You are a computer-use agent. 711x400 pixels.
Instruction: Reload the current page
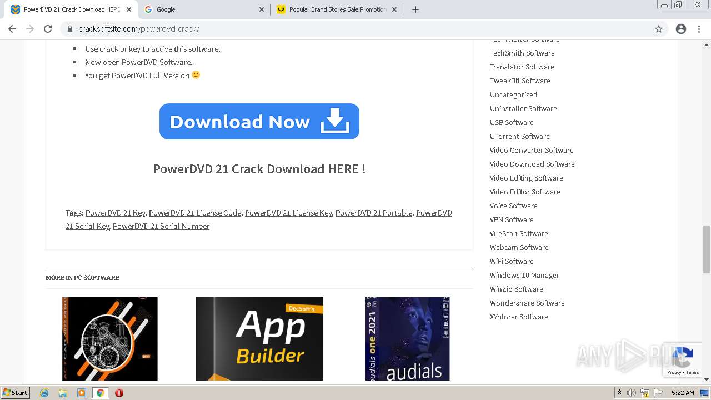[x=48, y=29]
